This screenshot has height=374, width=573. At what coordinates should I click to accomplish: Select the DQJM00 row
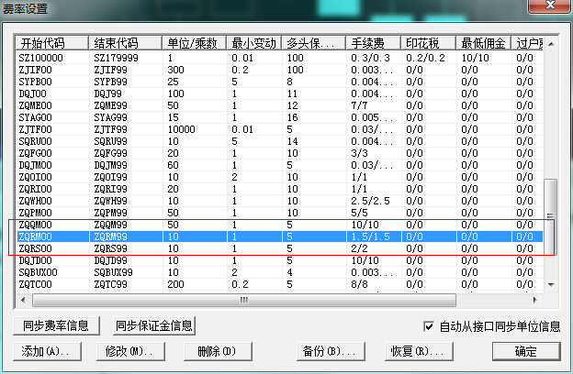coord(280,165)
